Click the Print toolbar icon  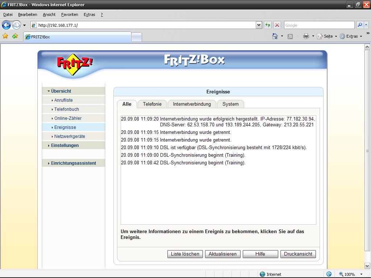tap(306, 36)
